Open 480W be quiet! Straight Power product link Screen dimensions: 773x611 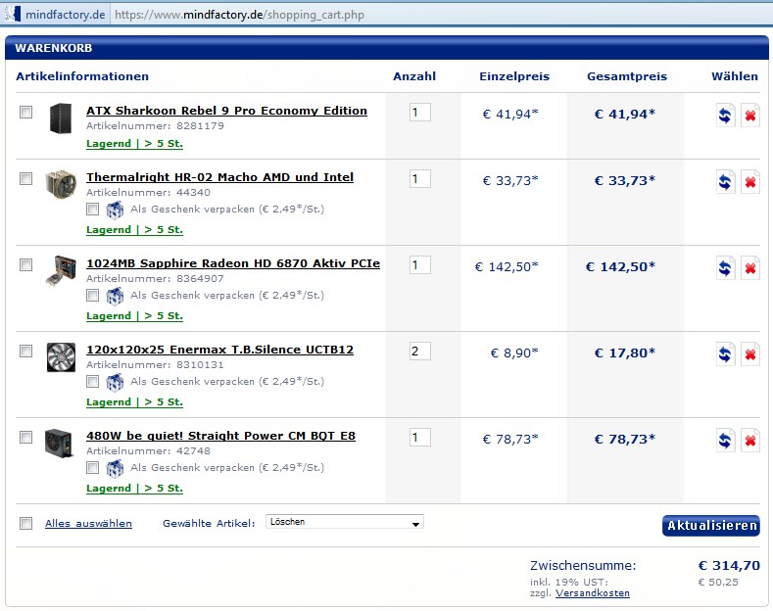tap(220, 436)
